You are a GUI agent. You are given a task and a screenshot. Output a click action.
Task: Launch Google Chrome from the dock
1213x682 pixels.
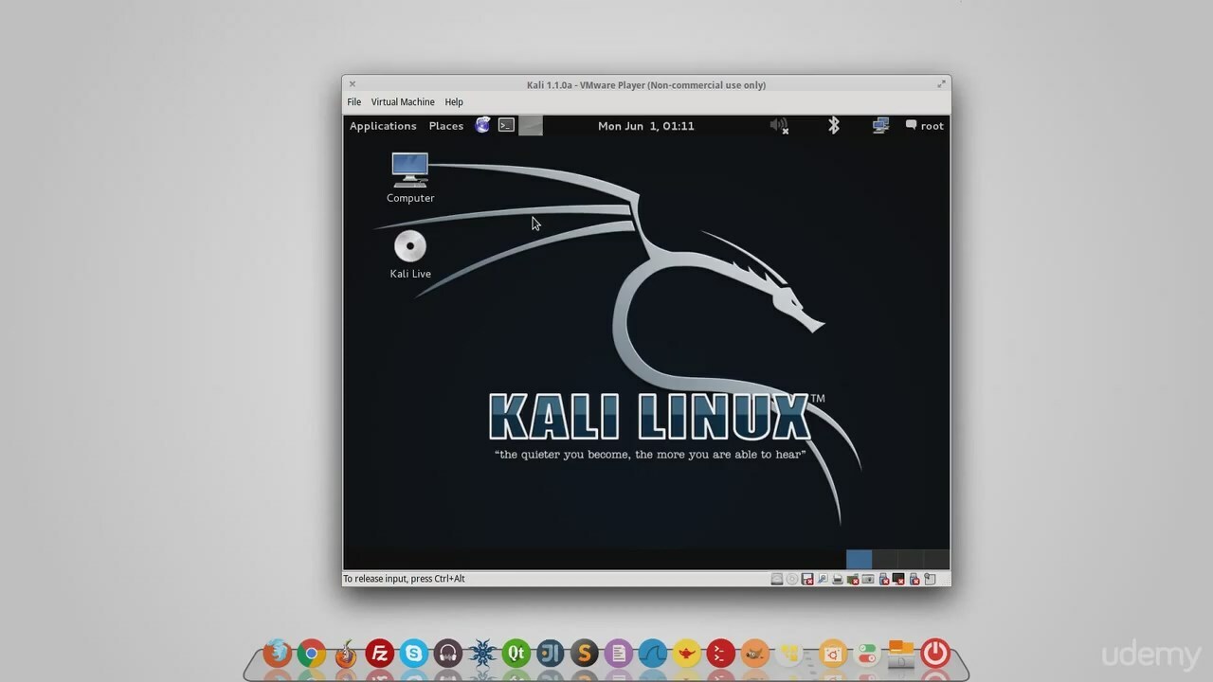pyautogui.click(x=312, y=653)
